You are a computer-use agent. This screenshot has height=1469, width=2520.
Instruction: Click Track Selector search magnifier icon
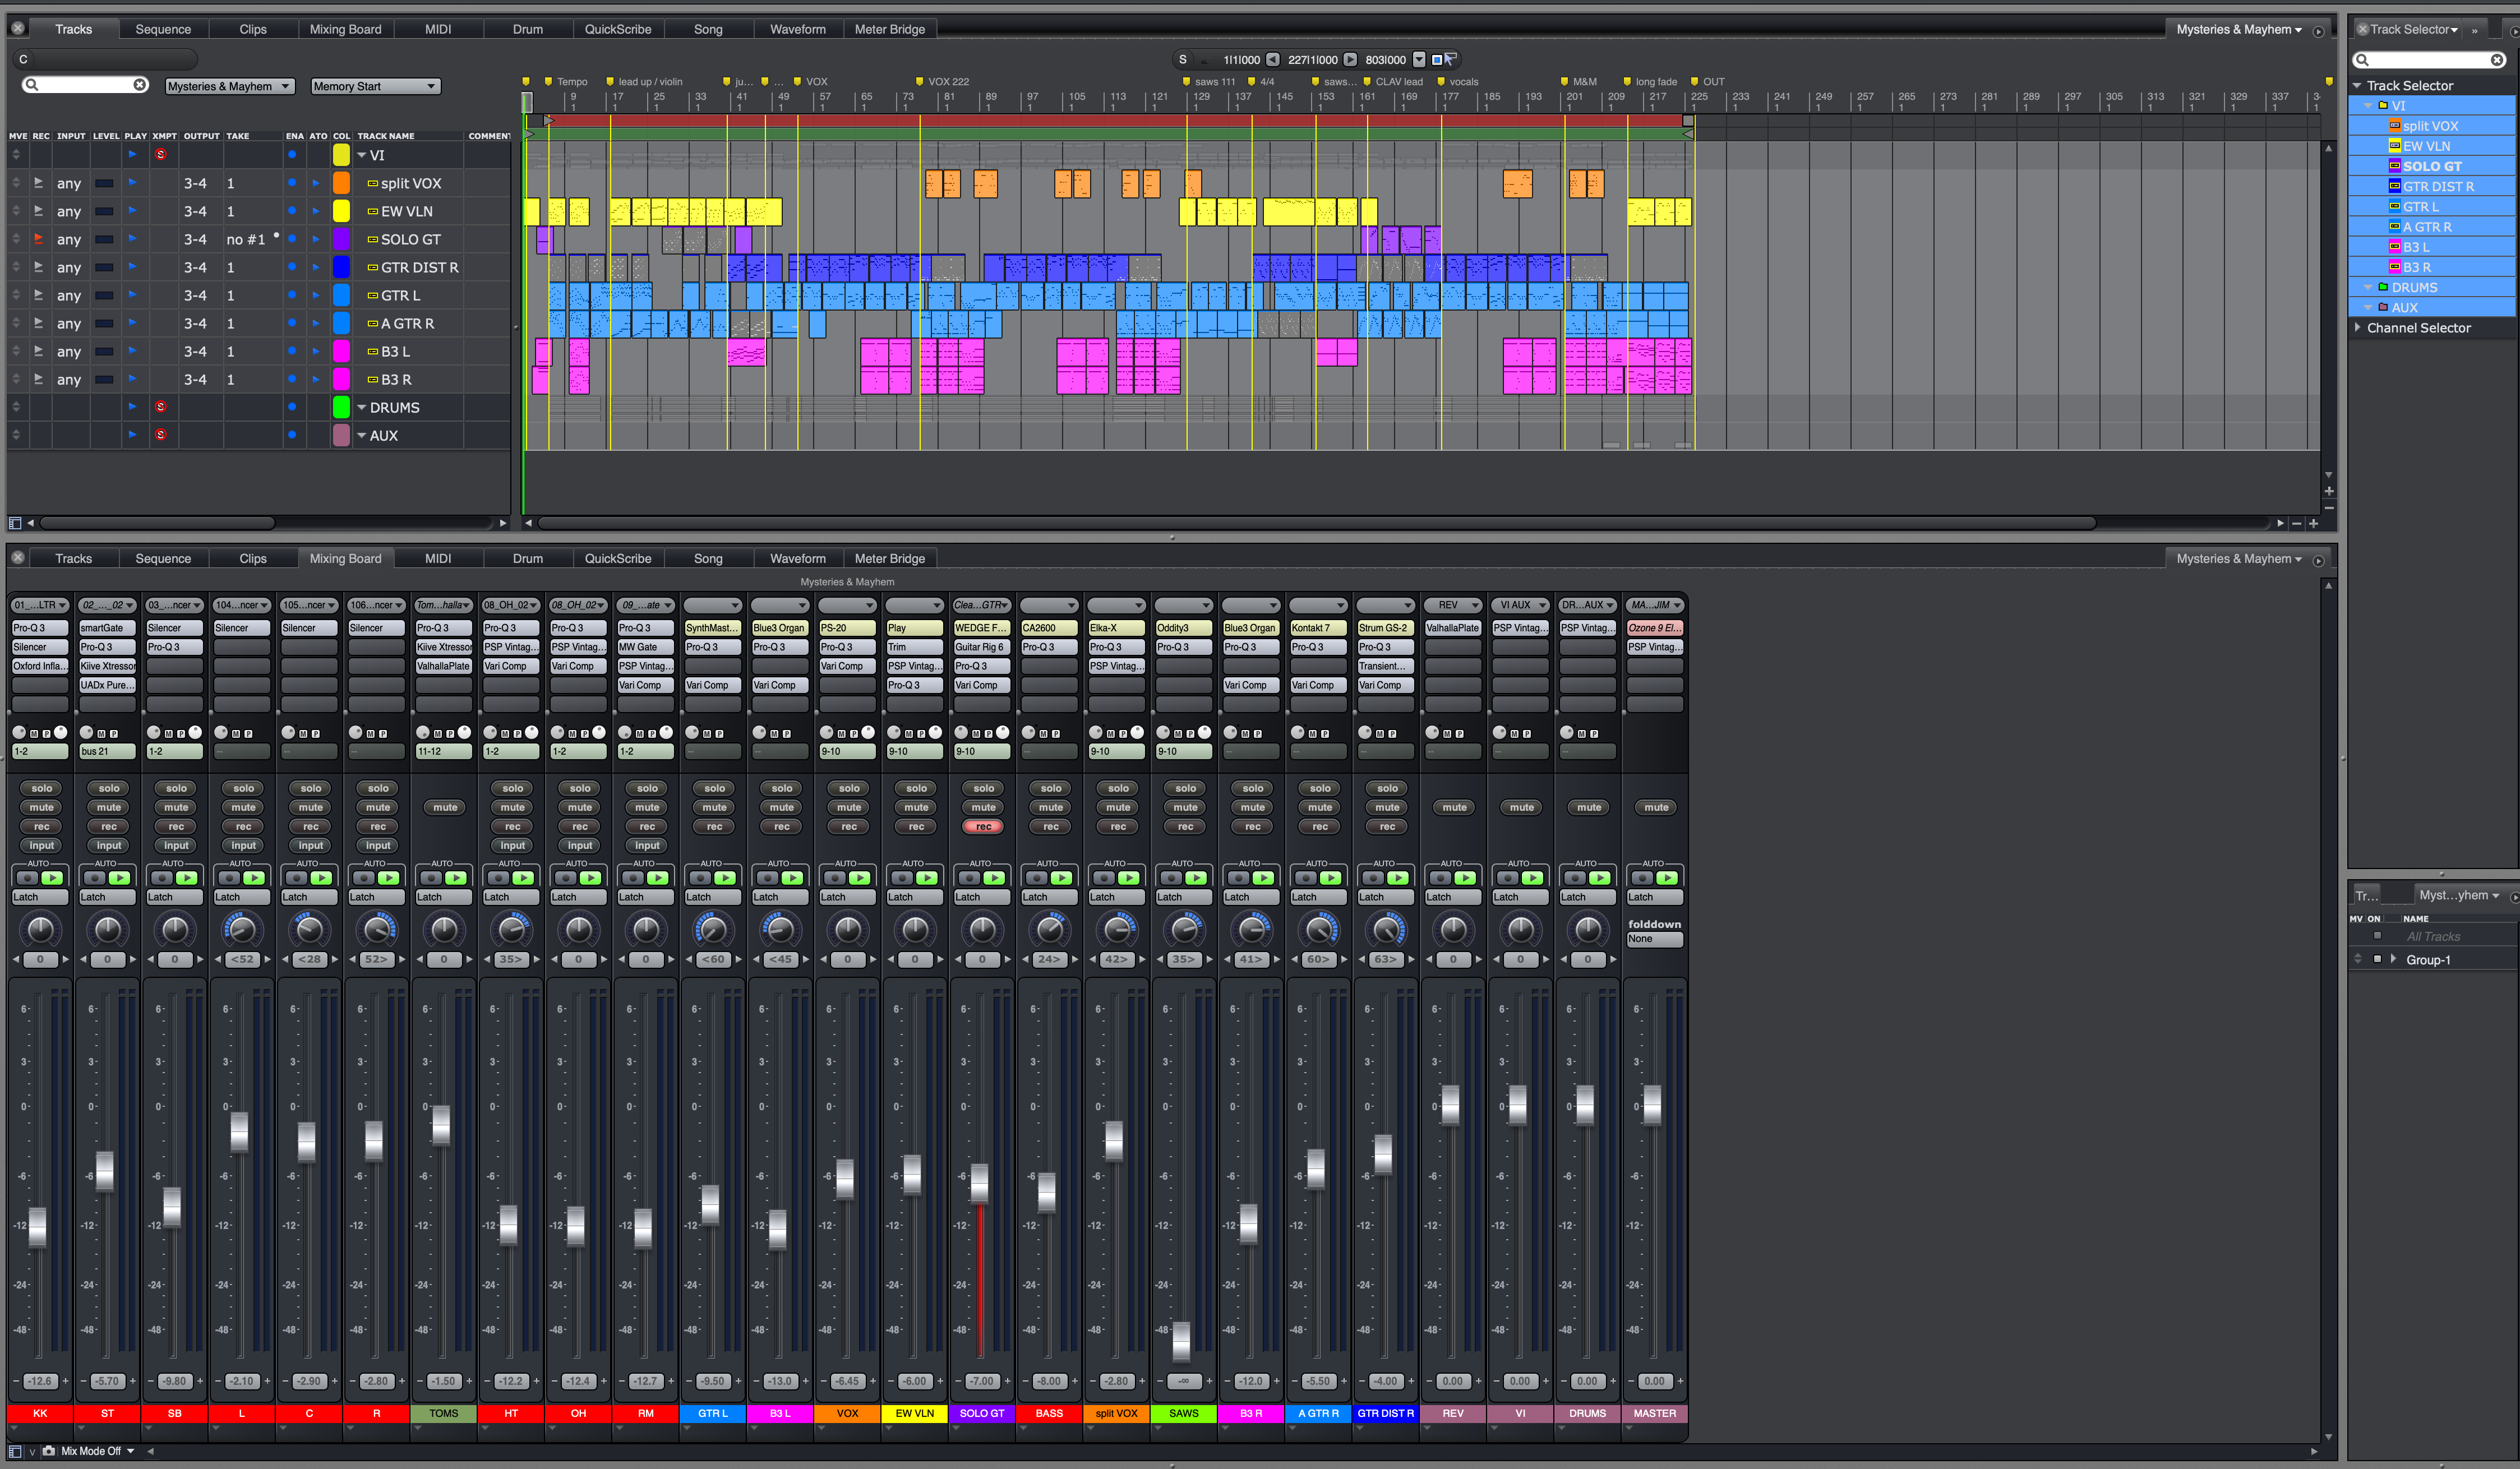[x=2363, y=59]
